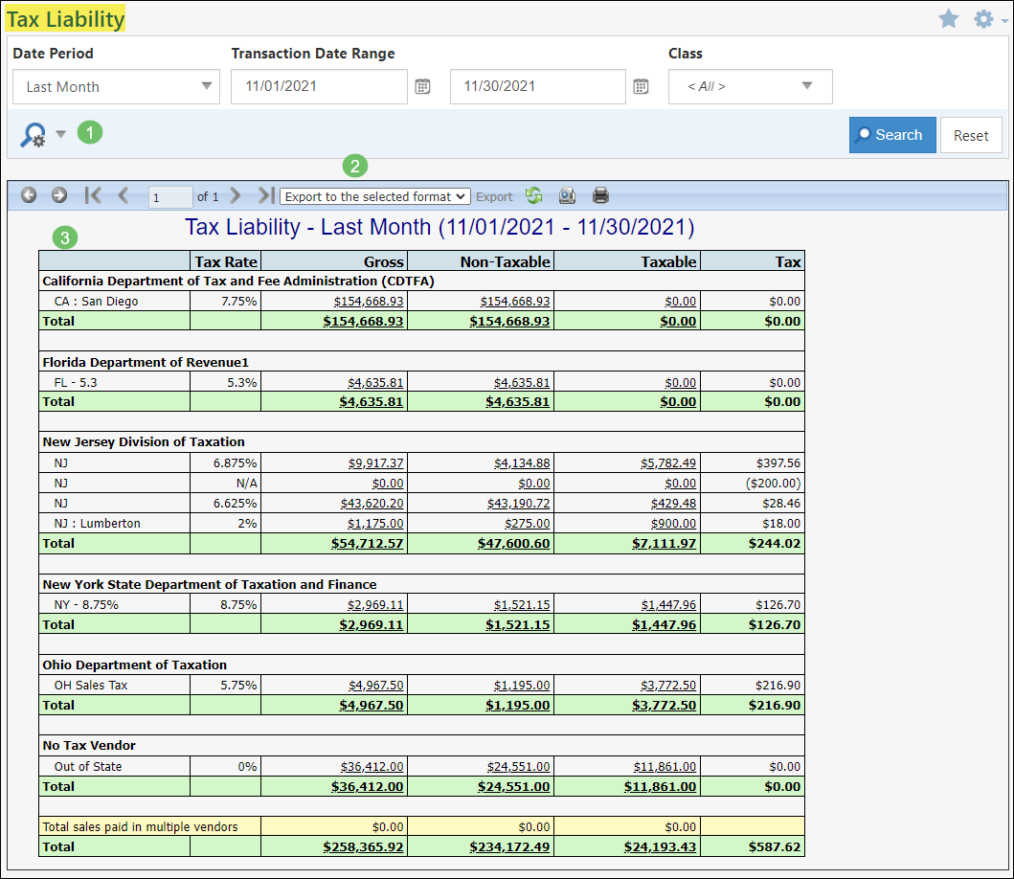Open the calendar picker for start date
This screenshot has width=1014, height=879.
coord(422,86)
